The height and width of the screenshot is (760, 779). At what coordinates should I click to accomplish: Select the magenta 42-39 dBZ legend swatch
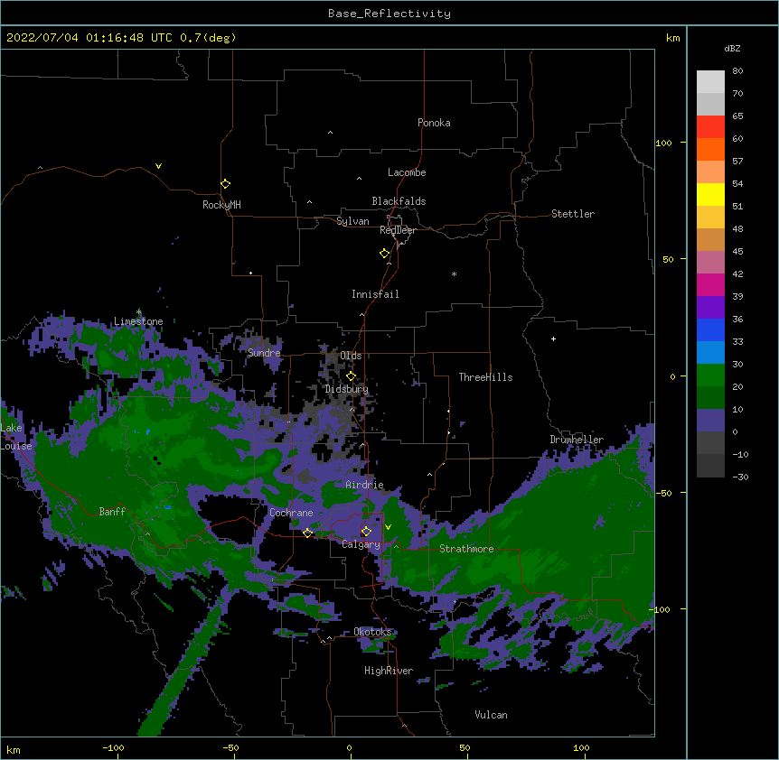[x=710, y=284]
